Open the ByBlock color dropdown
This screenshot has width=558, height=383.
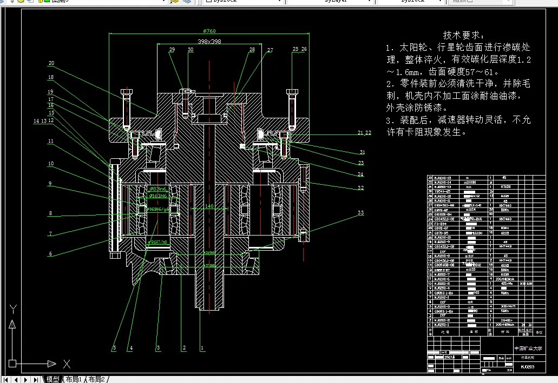[x=244, y=2]
